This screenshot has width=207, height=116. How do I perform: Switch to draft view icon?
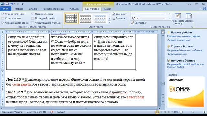tap(169, 112)
